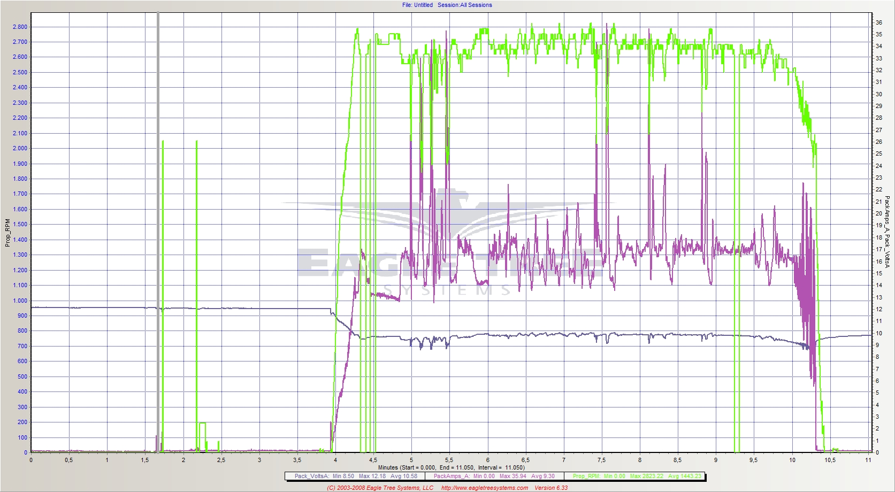Click the '(C) 2003-2008 Eagle Tree Systems, LLC' copyright text
This screenshot has height=492, width=895.
[x=380, y=488]
